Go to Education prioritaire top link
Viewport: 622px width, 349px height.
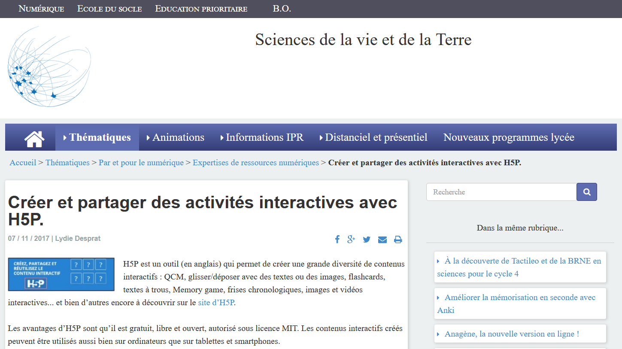(201, 9)
